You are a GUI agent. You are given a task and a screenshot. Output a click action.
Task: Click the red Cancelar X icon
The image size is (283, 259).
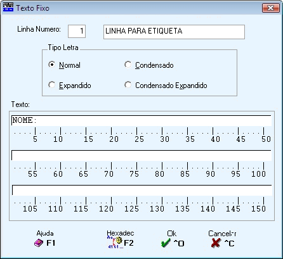(216, 243)
